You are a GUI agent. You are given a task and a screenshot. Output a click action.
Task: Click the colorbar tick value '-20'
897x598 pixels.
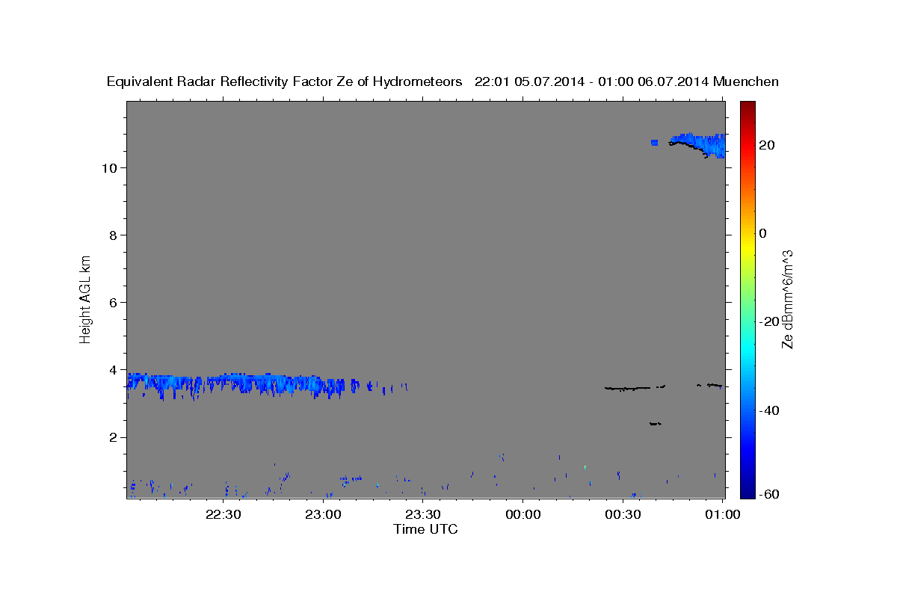(770, 321)
